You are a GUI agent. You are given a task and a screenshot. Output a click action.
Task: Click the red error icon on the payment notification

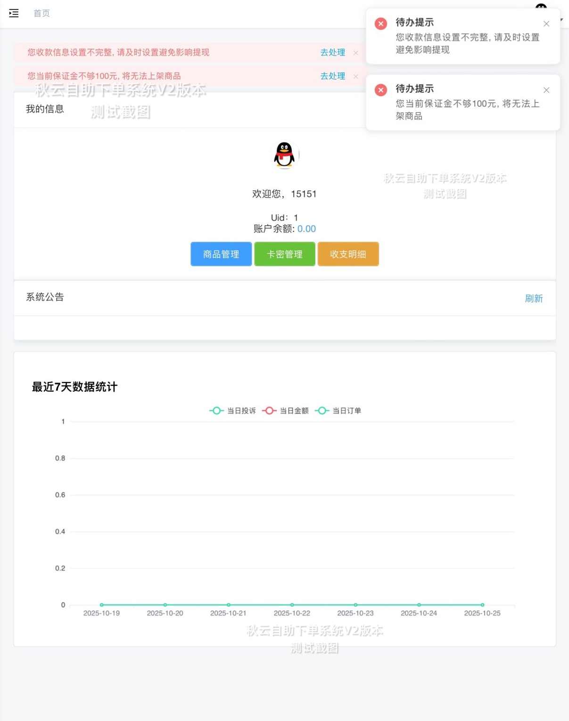point(380,24)
